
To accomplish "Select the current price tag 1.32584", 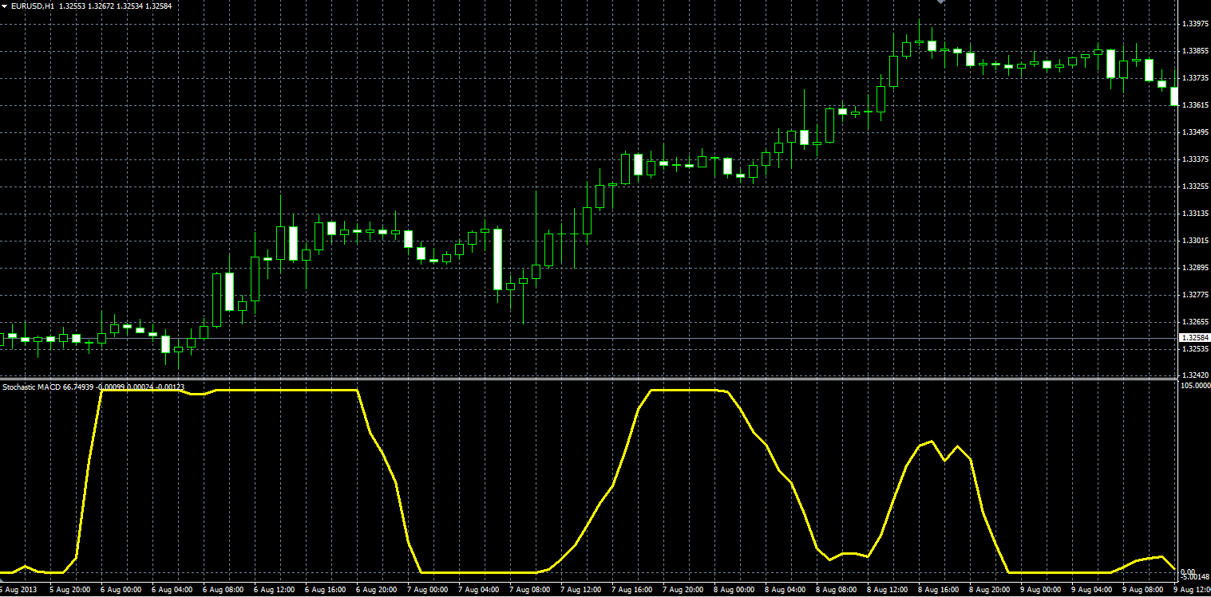I will point(1194,339).
